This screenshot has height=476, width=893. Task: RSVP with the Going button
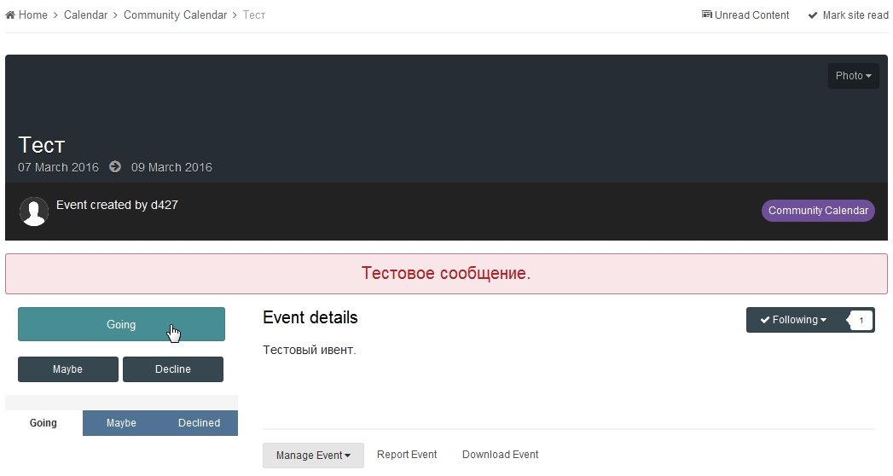pyautogui.click(x=121, y=324)
